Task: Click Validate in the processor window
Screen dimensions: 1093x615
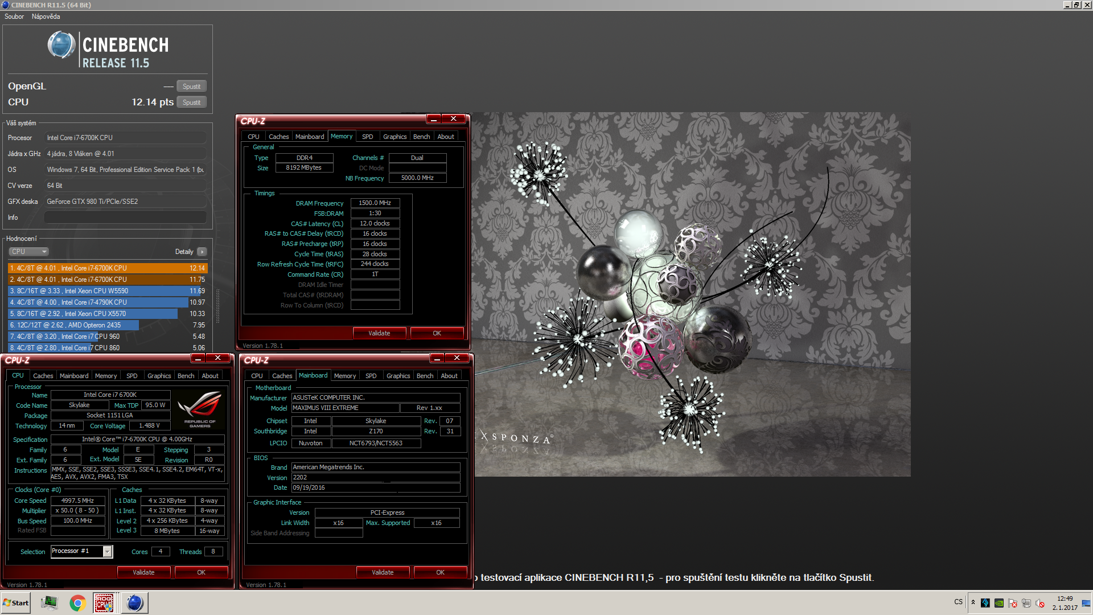Action: coord(143,572)
